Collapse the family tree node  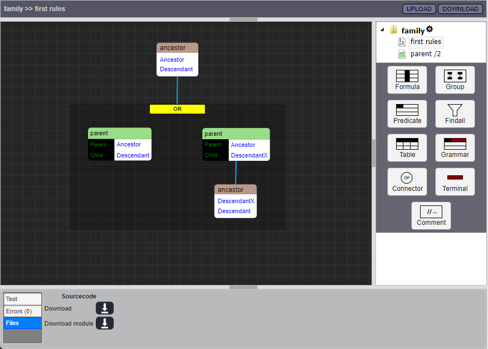click(x=382, y=31)
